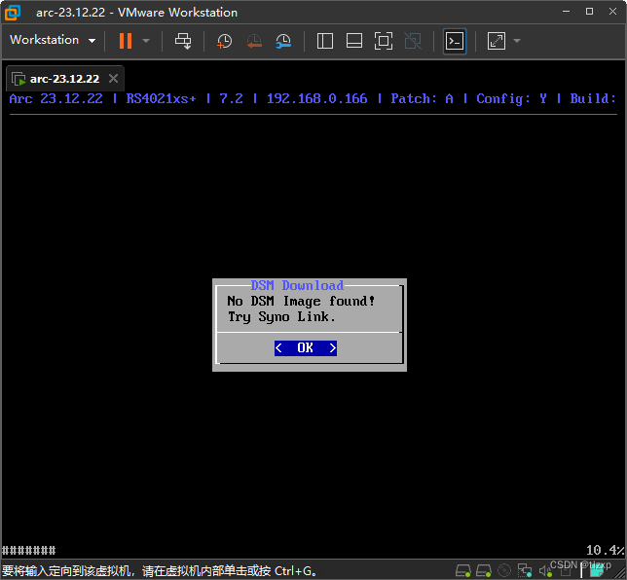Open the Workstation menu
The image size is (627, 580).
[53, 40]
